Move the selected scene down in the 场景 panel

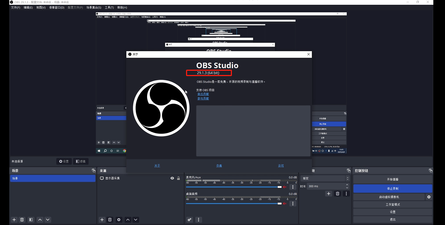click(48, 220)
